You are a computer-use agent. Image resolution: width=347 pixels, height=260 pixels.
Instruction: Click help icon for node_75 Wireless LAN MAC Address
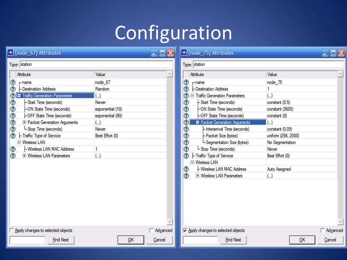pos(187,169)
